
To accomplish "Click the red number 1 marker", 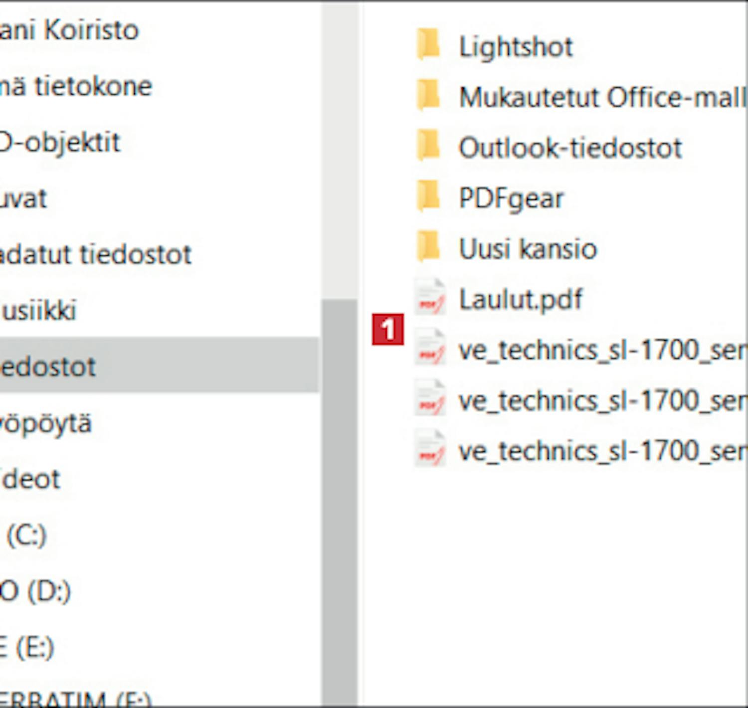I will click(x=387, y=330).
